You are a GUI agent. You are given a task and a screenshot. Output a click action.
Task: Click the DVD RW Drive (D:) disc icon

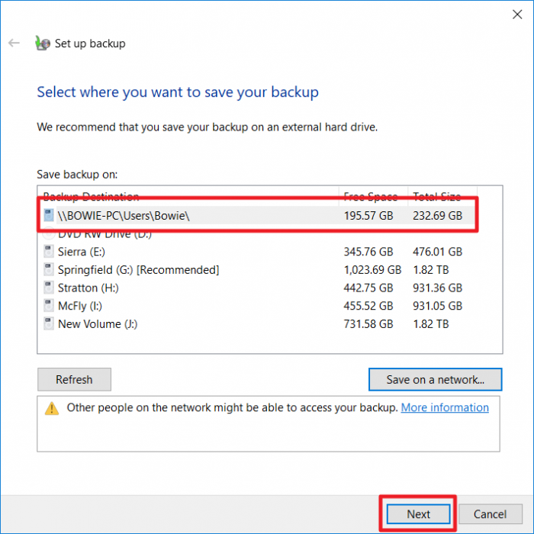(50, 234)
